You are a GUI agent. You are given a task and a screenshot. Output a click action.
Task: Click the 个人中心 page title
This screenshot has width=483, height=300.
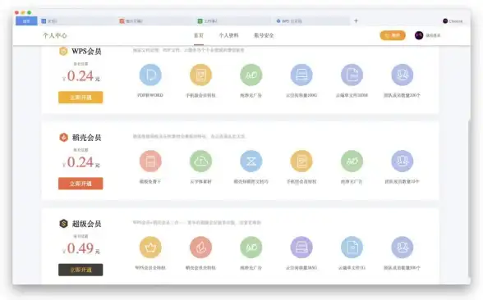click(55, 35)
